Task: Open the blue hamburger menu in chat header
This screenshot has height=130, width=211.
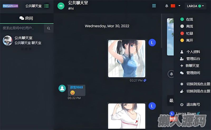Action: pos(154,6)
